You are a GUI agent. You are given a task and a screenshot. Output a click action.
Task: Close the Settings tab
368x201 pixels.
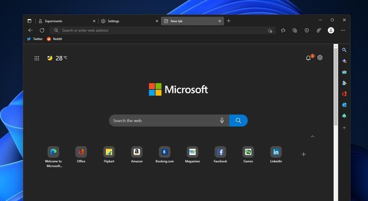(x=157, y=21)
